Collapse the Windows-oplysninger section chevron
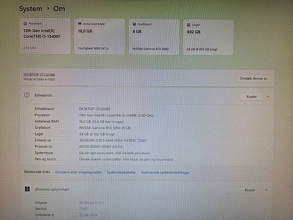 pos(267,190)
